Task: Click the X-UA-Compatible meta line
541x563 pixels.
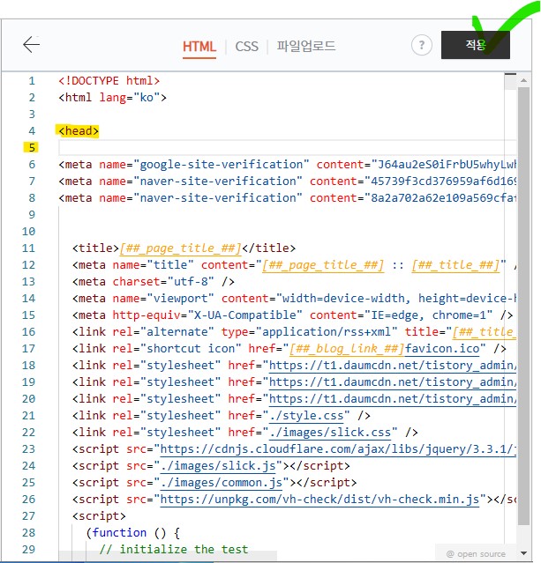Action: 292,315
